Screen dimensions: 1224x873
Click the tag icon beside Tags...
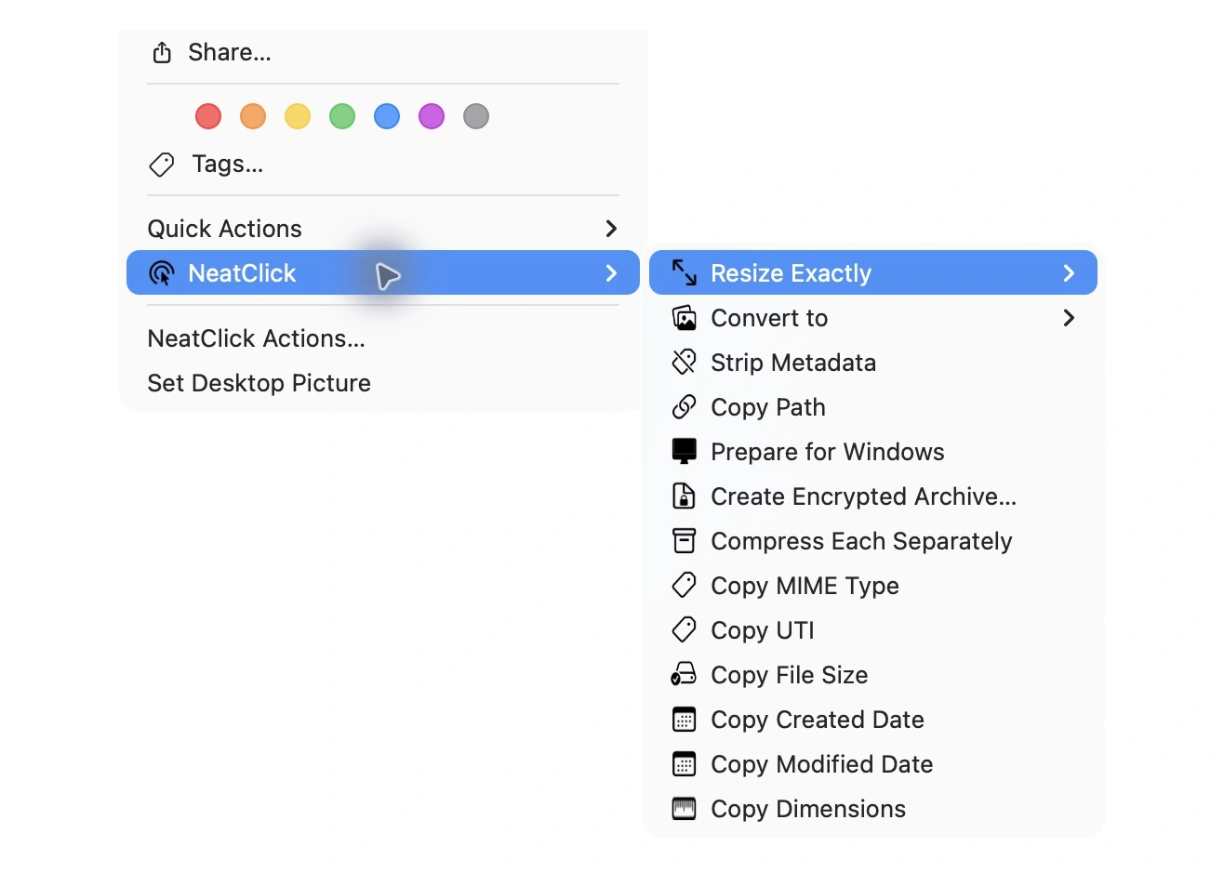(162, 165)
